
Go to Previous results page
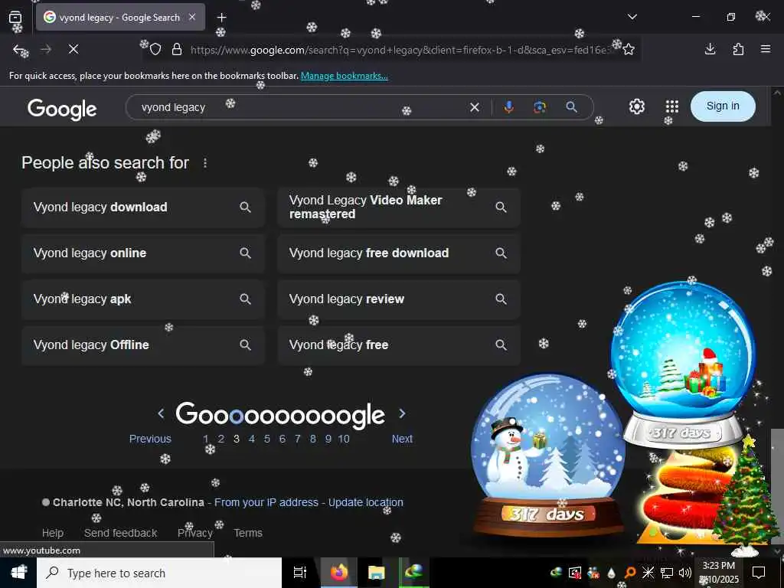[x=150, y=439]
